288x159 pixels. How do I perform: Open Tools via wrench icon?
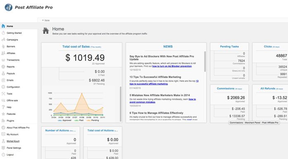pyautogui.click(x=3, y=94)
